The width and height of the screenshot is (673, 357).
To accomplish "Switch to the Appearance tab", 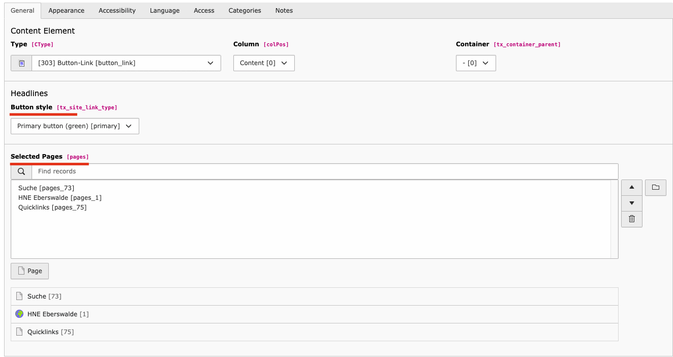I will pyautogui.click(x=67, y=11).
